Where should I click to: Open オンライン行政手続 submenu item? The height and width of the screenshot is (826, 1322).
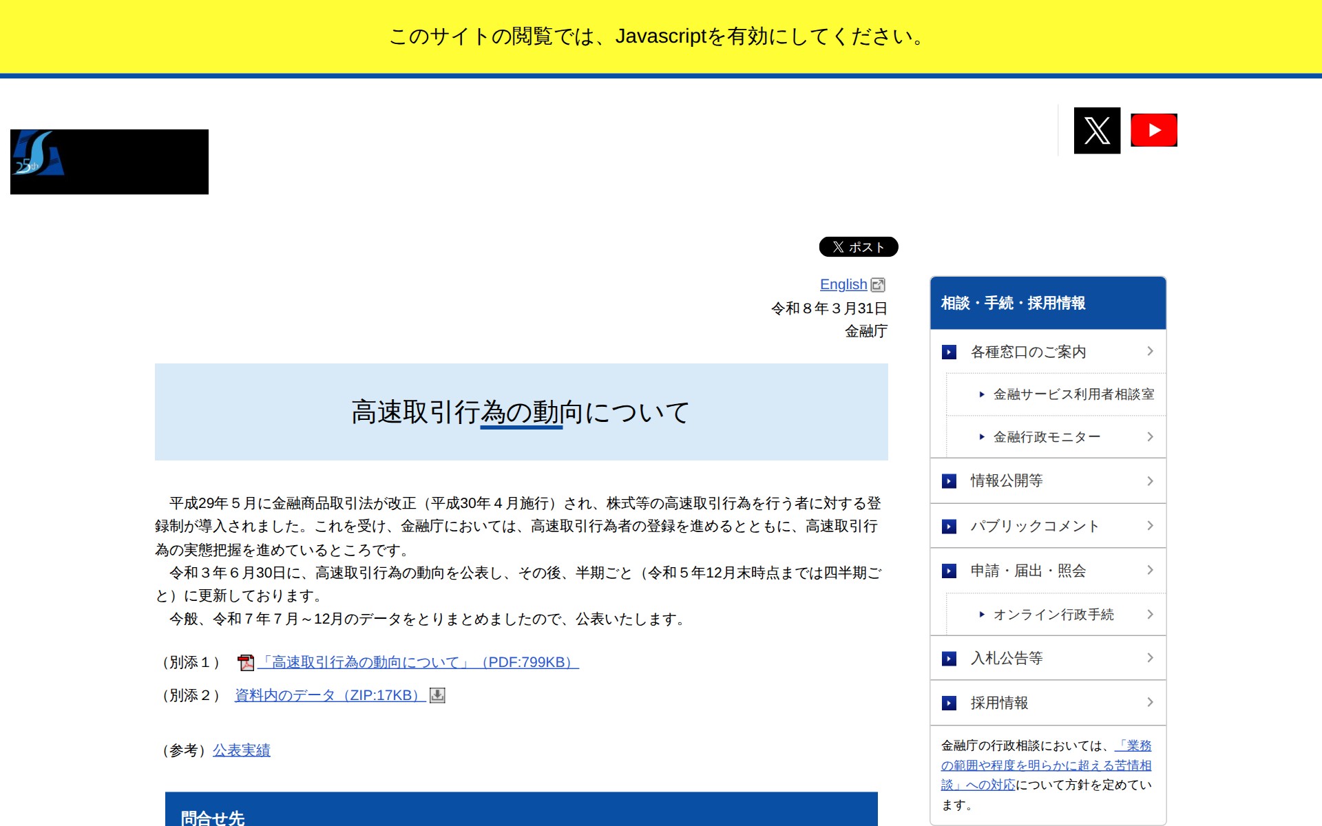pyautogui.click(x=1053, y=615)
